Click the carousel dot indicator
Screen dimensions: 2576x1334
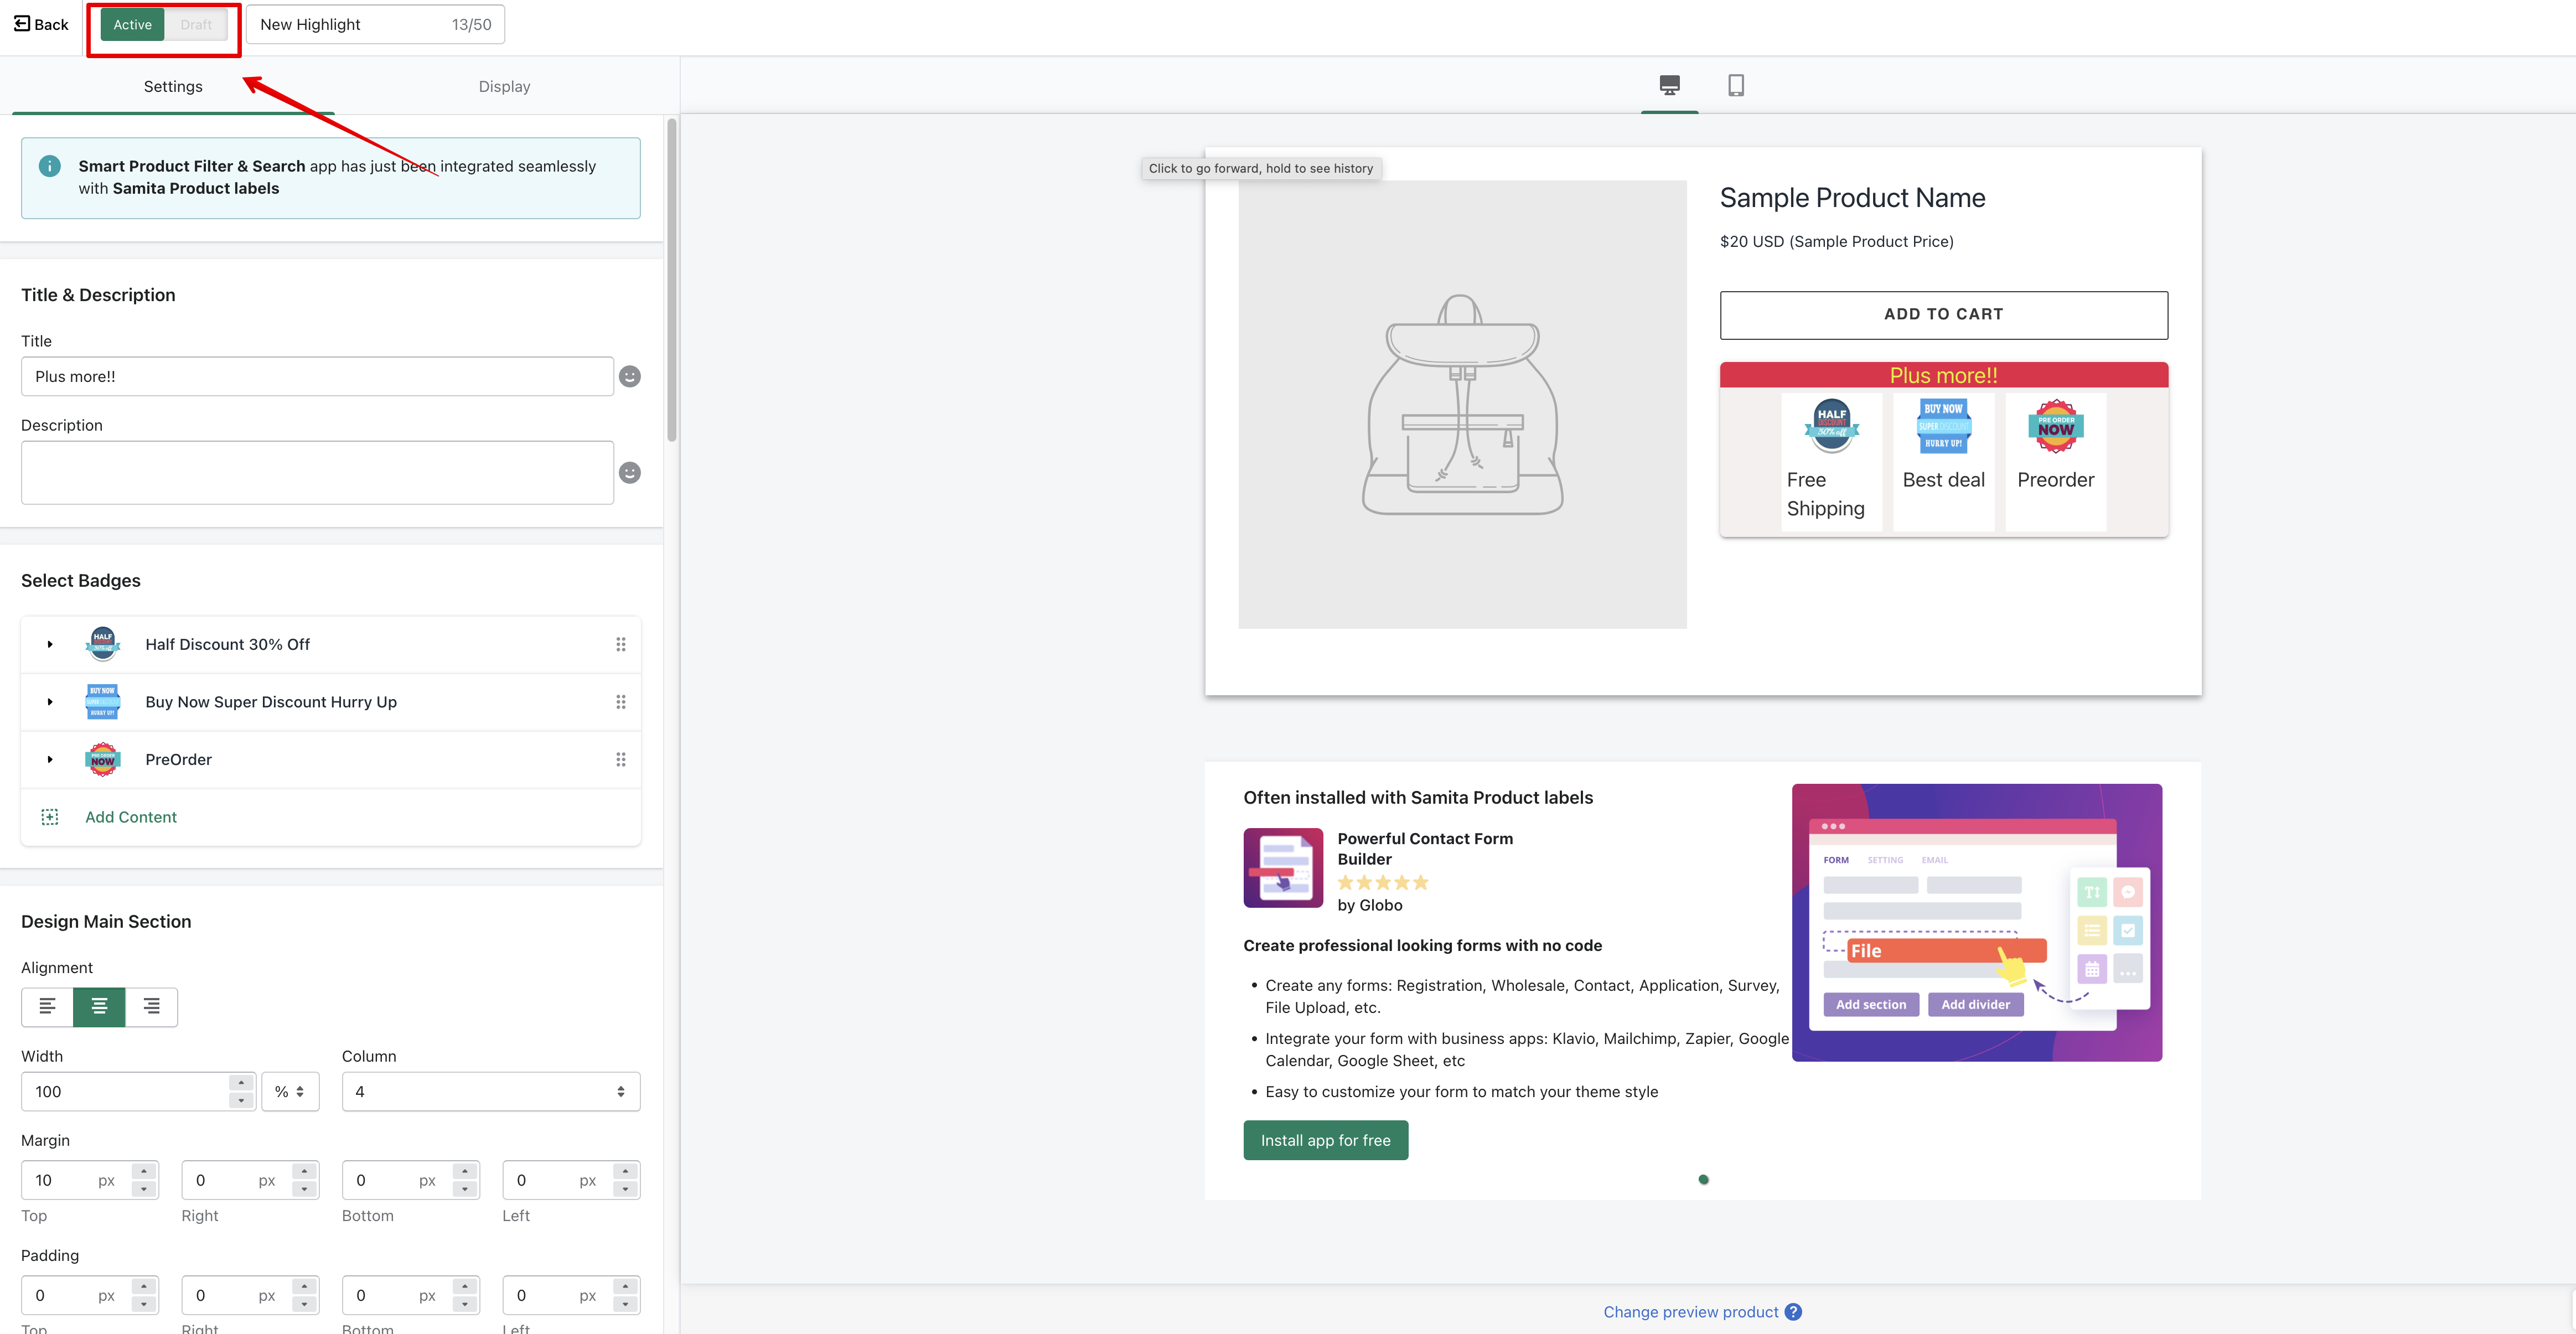(x=1703, y=1180)
